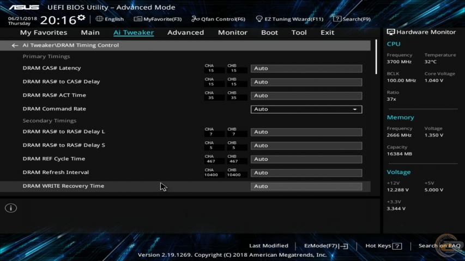Click DRAM RAS# to CAS# Delay field
The width and height of the screenshot is (465, 261).
pos(306,82)
